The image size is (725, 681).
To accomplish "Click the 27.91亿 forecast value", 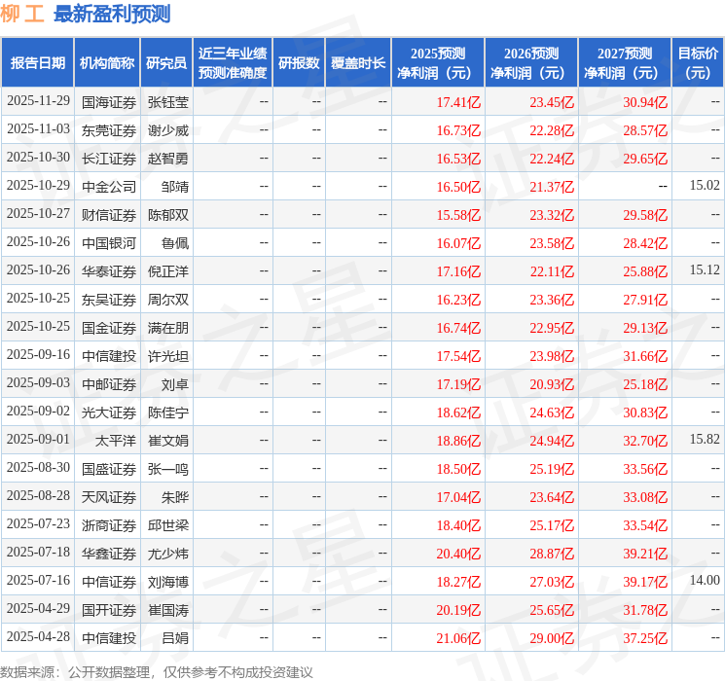I will tap(645, 300).
